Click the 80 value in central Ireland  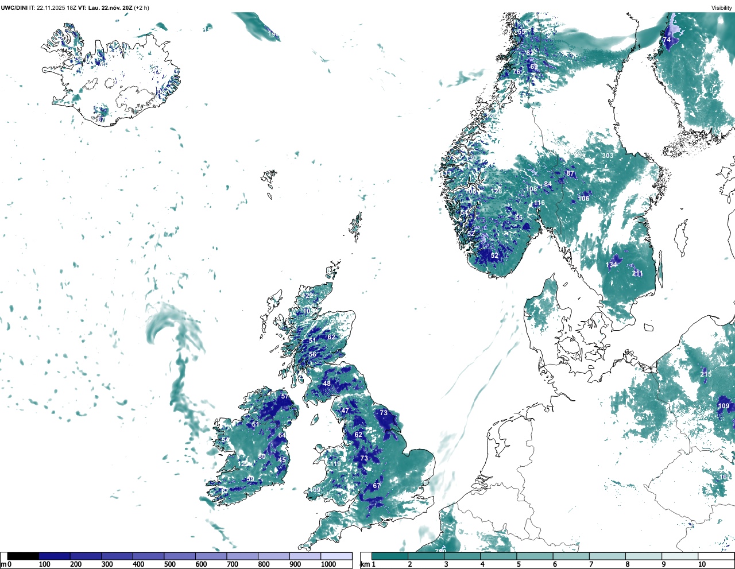pyautogui.click(x=262, y=456)
